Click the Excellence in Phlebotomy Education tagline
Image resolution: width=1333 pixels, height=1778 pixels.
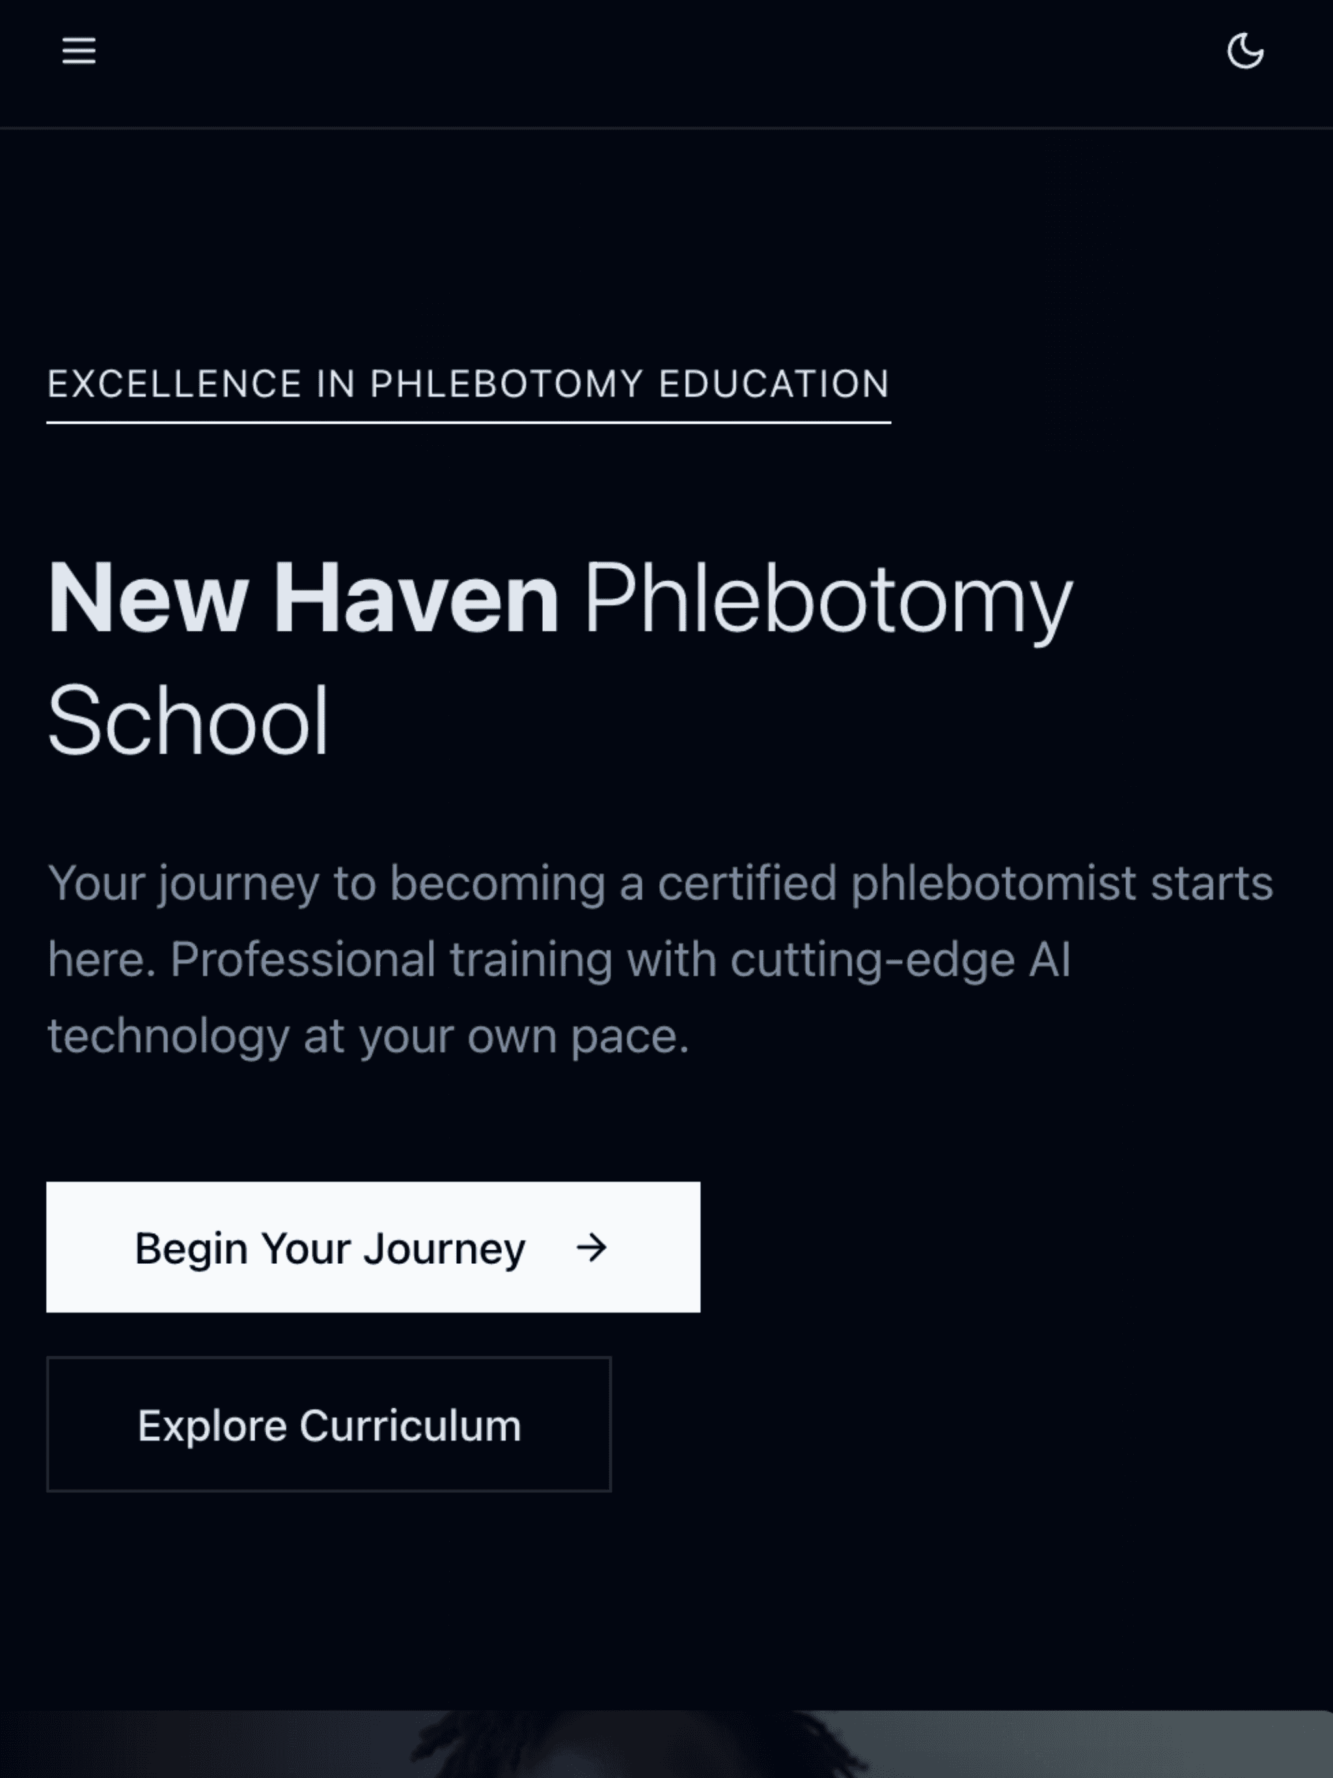(x=468, y=384)
